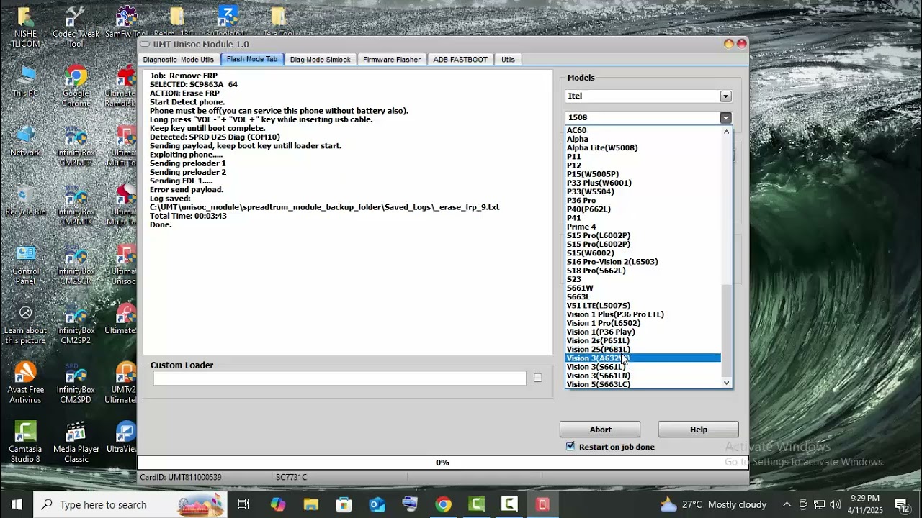
Task: Click the model list scroll-up arrow
Action: tap(726, 132)
